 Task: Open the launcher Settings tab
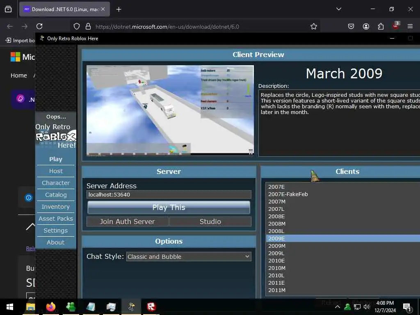coord(56,231)
